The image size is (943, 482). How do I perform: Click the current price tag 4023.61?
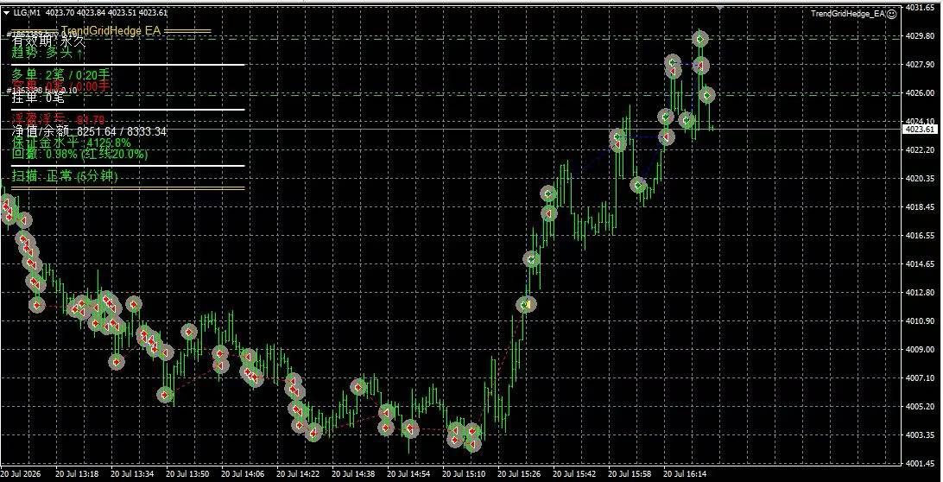click(921, 129)
